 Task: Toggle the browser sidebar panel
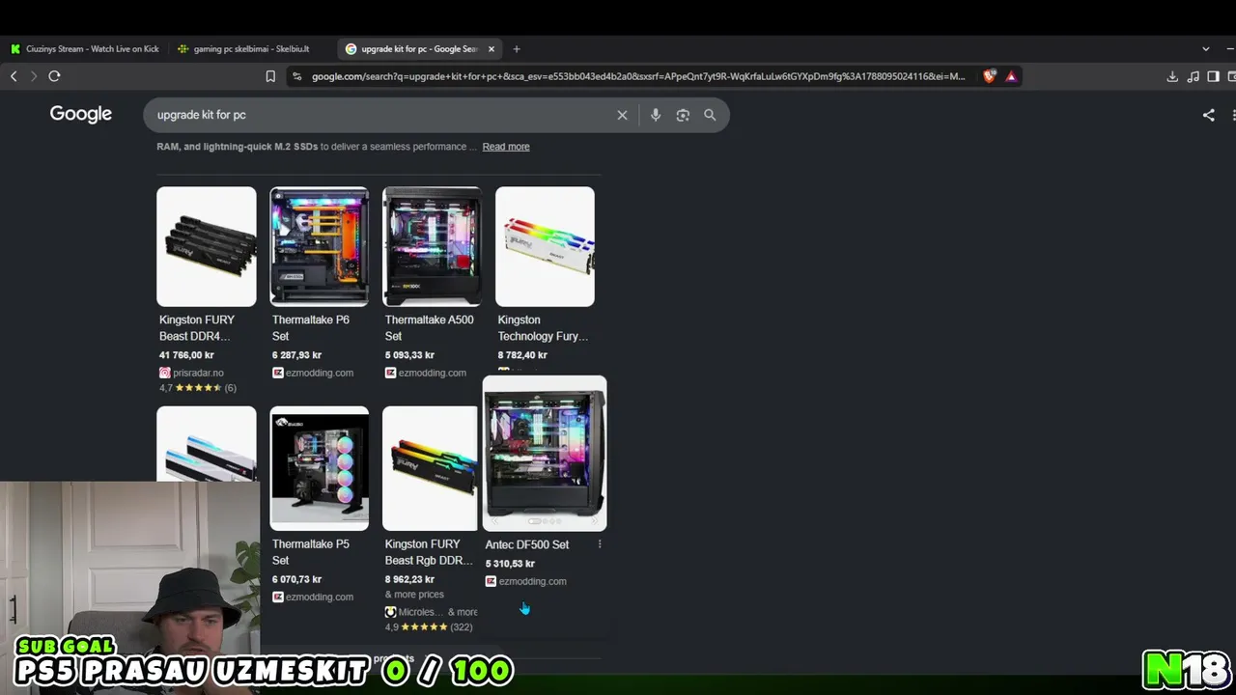(1214, 76)
